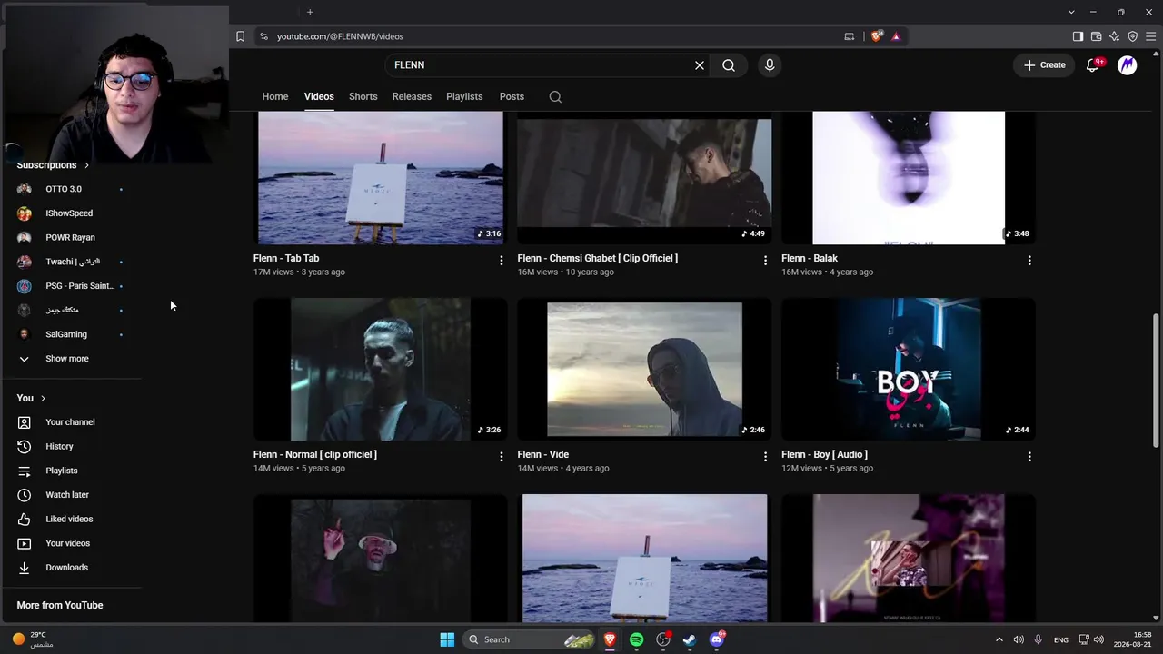The width and height of the screenshot is (1163, 654).
Task: Search within the channel using the magnifier
Action: [555, 97]
